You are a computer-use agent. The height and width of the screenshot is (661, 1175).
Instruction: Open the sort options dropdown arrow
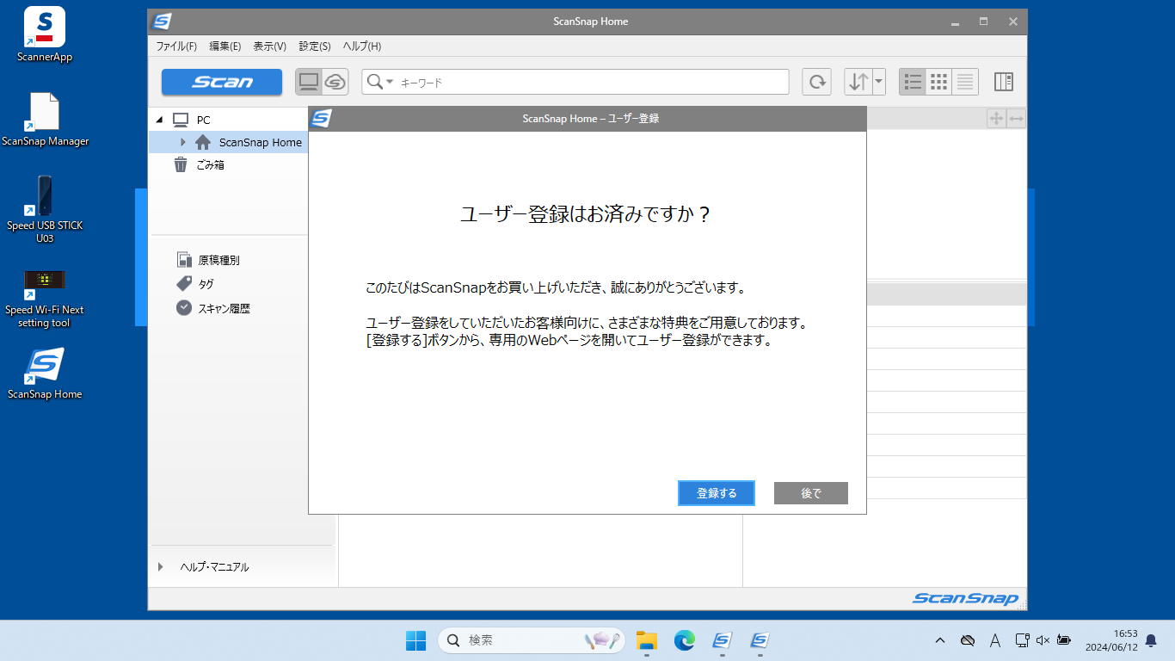[x=879, y=82]
